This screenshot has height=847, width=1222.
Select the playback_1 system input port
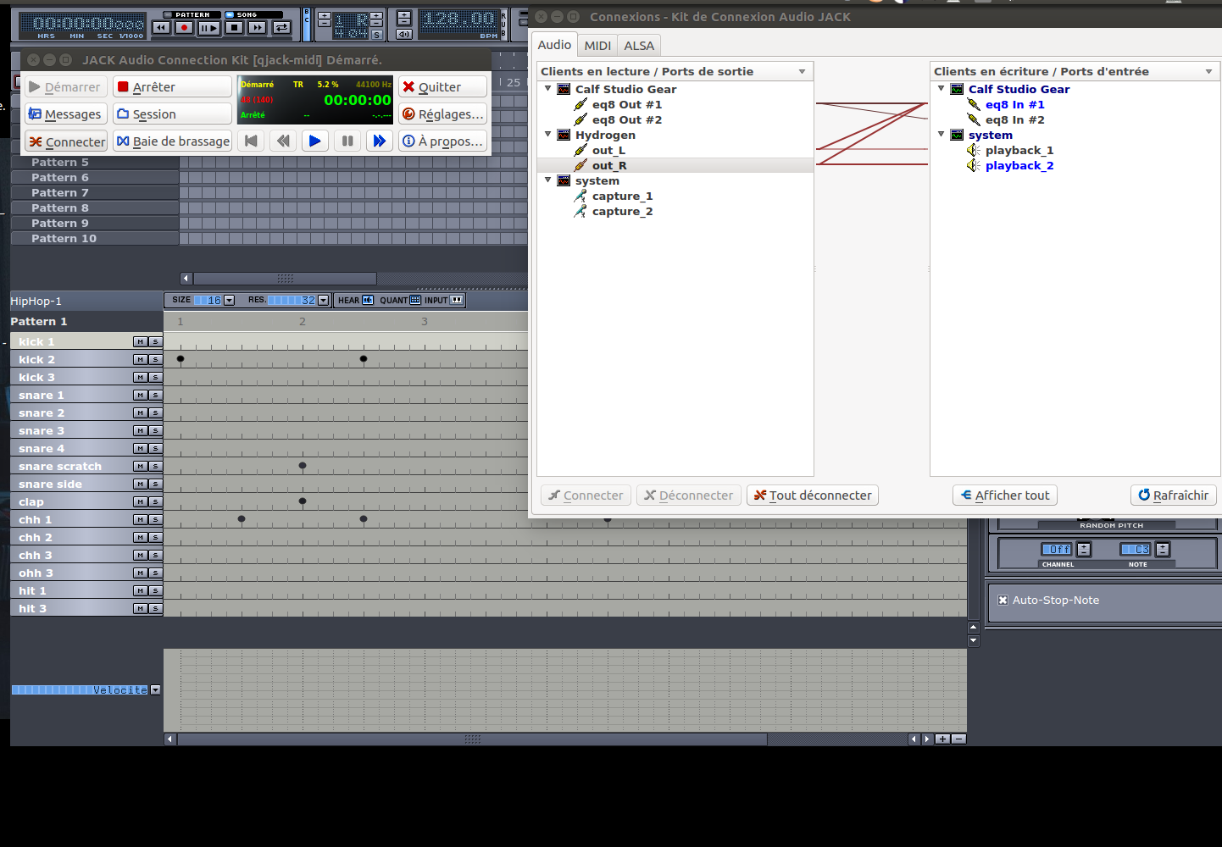point(1019,151)
